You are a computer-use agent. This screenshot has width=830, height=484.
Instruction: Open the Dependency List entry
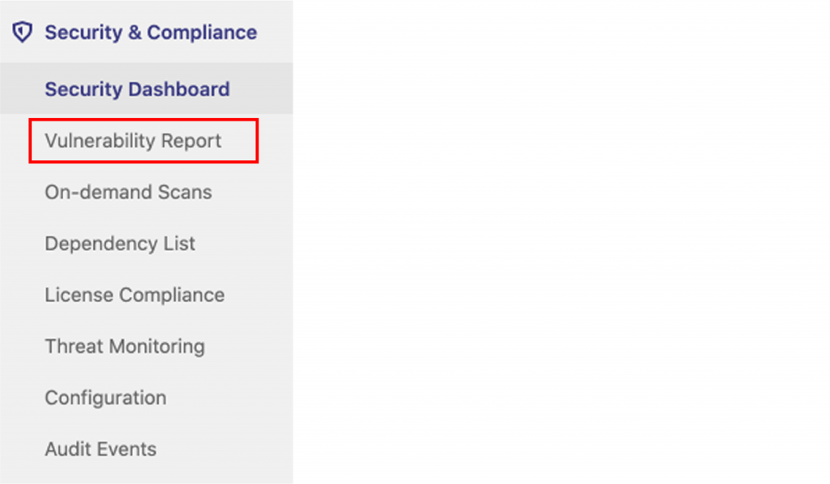(x=120, y=244)
